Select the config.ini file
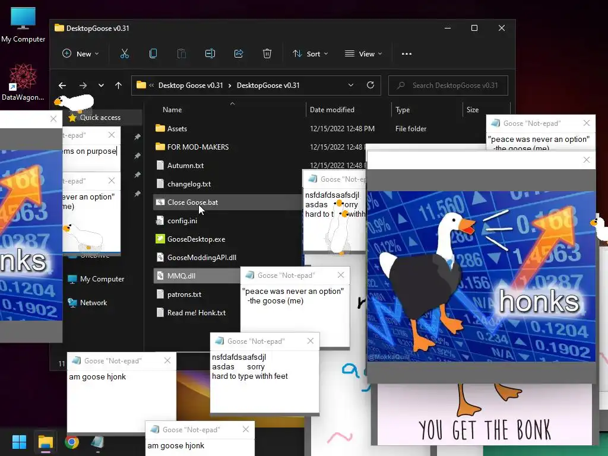 182,221
